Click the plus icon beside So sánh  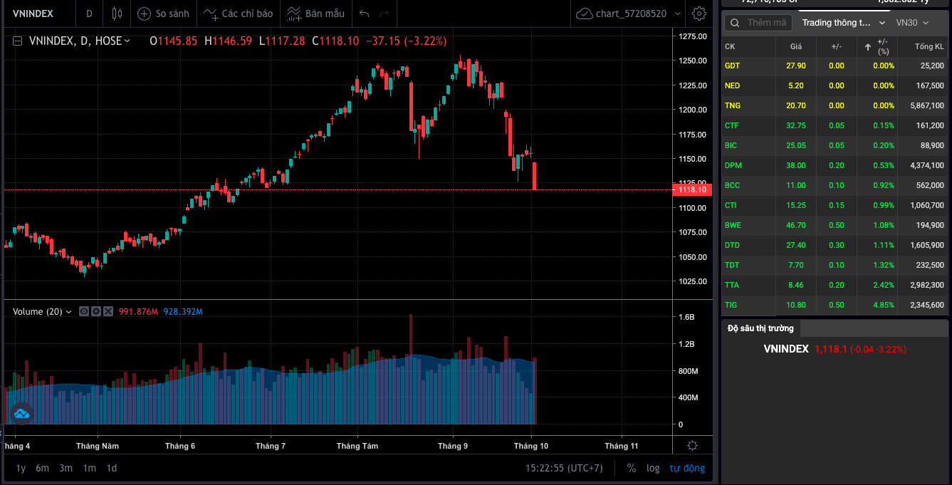pos(145,14)
